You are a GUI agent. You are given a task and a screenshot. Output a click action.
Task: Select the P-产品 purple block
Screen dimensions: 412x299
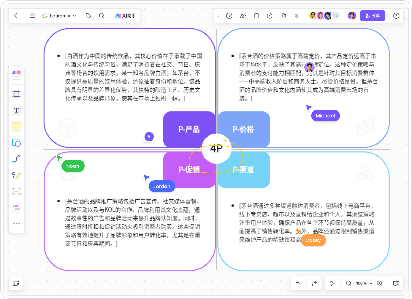click(x=189, y=129)
